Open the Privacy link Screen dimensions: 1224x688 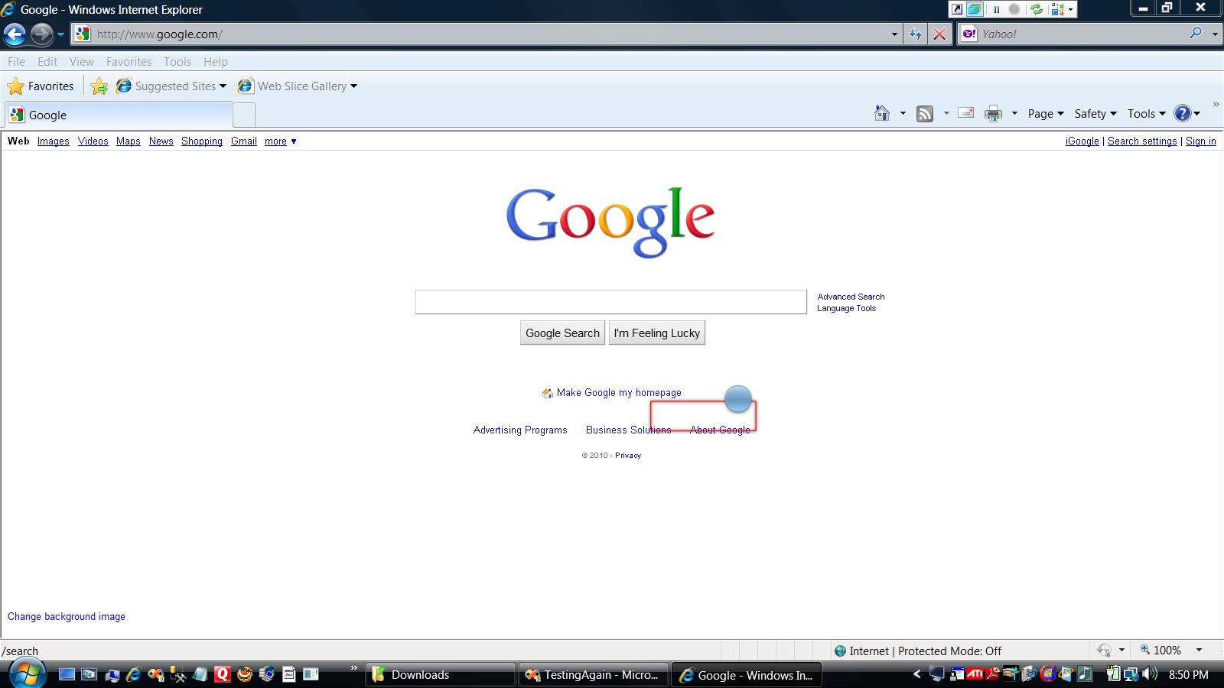point(628,456)
